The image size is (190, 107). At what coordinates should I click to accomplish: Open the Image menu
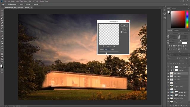pos(13,1)
